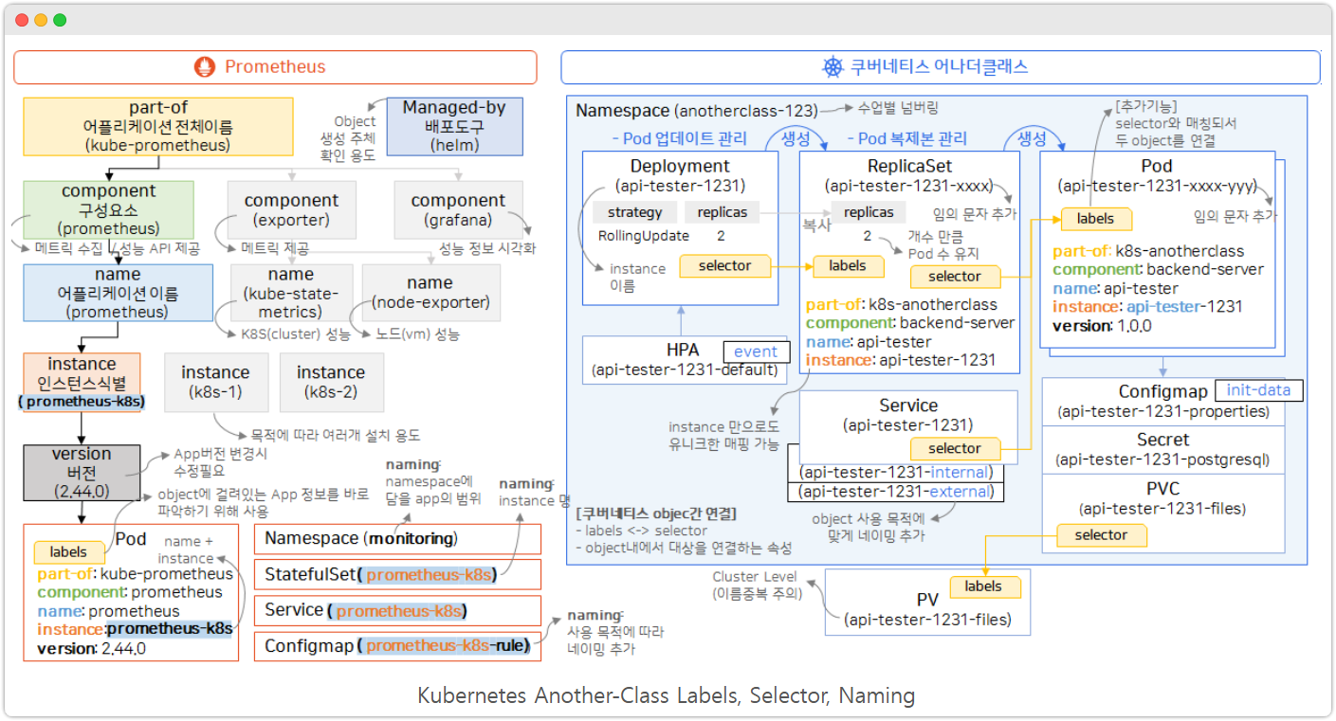The height and width of the screenshot is (721, 1336).
Task: Click the '수업별 넘버링' note
Action: coord(898,108)
